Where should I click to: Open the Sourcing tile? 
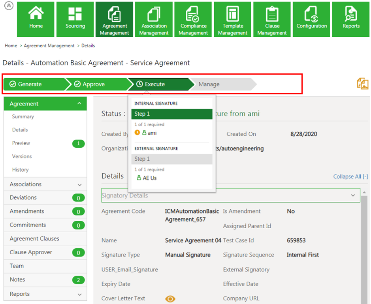point(75,19)
